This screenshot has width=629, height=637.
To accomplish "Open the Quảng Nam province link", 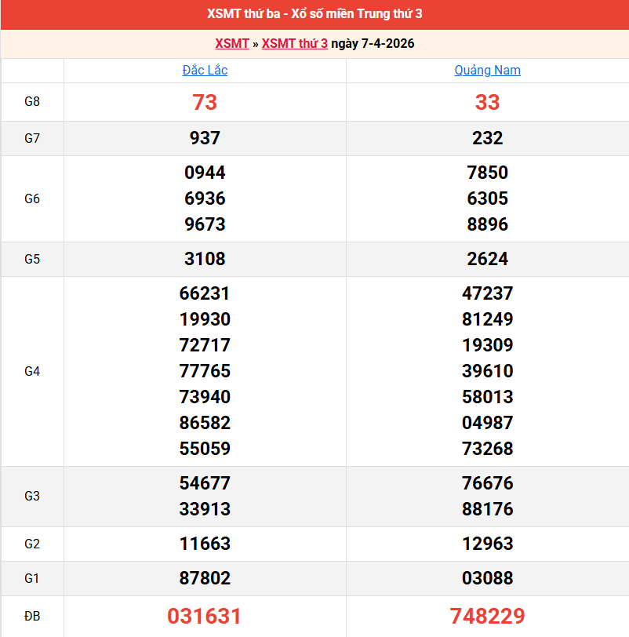I will 487,70.
